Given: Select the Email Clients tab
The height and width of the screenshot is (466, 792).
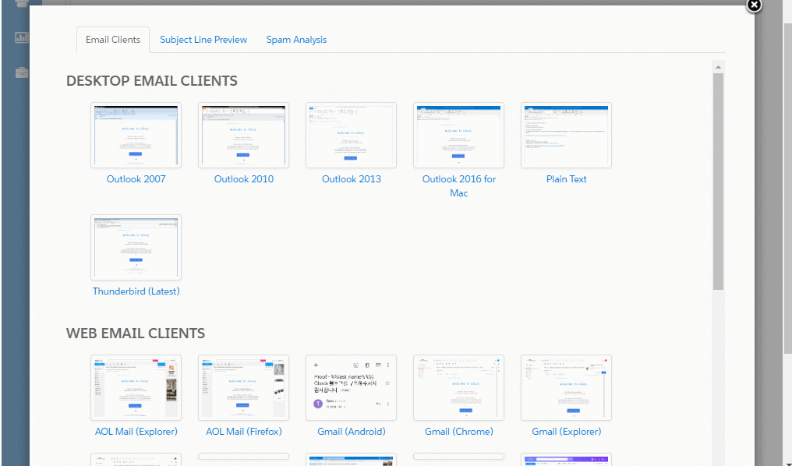Looking at the screenshot, I should [112, 40].
